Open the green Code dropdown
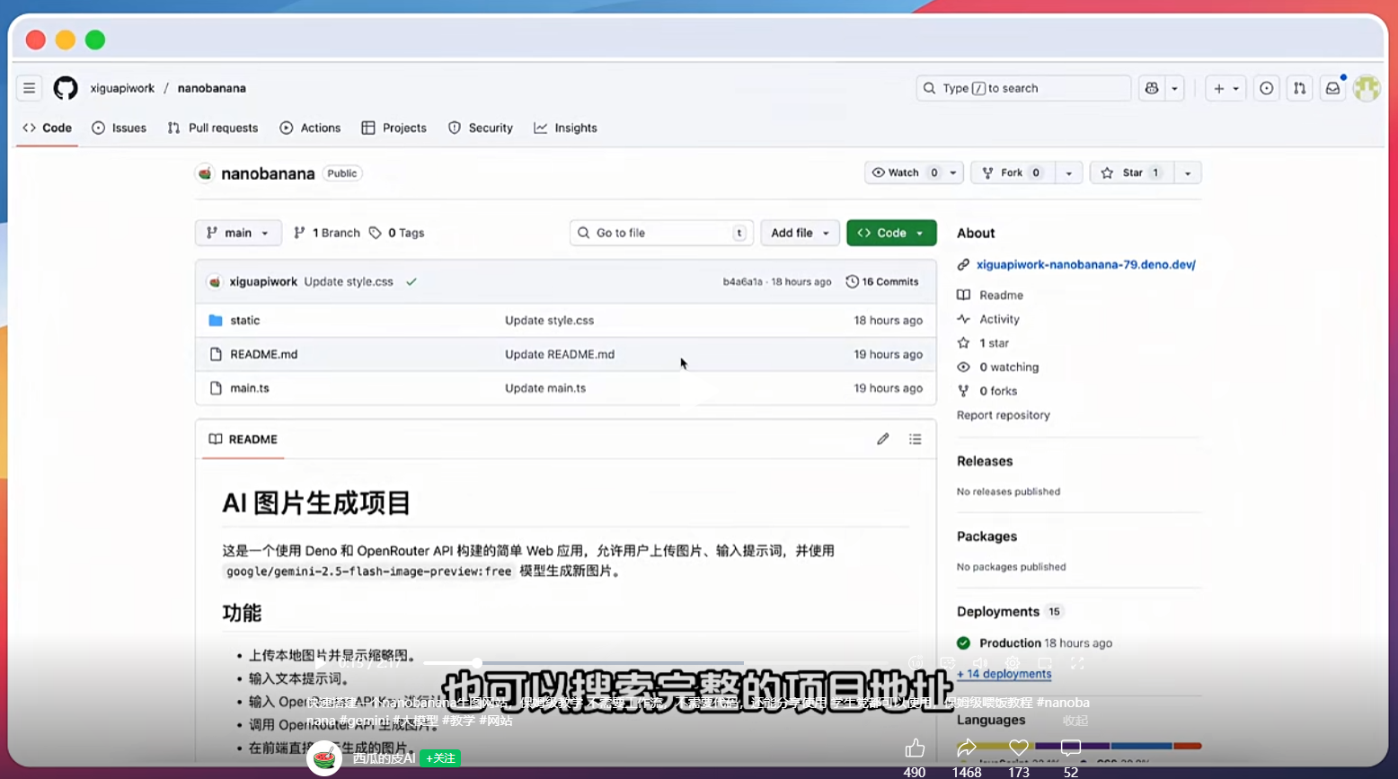 pos(891,233)
